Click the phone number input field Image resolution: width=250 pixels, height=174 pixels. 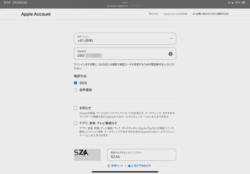122,54
